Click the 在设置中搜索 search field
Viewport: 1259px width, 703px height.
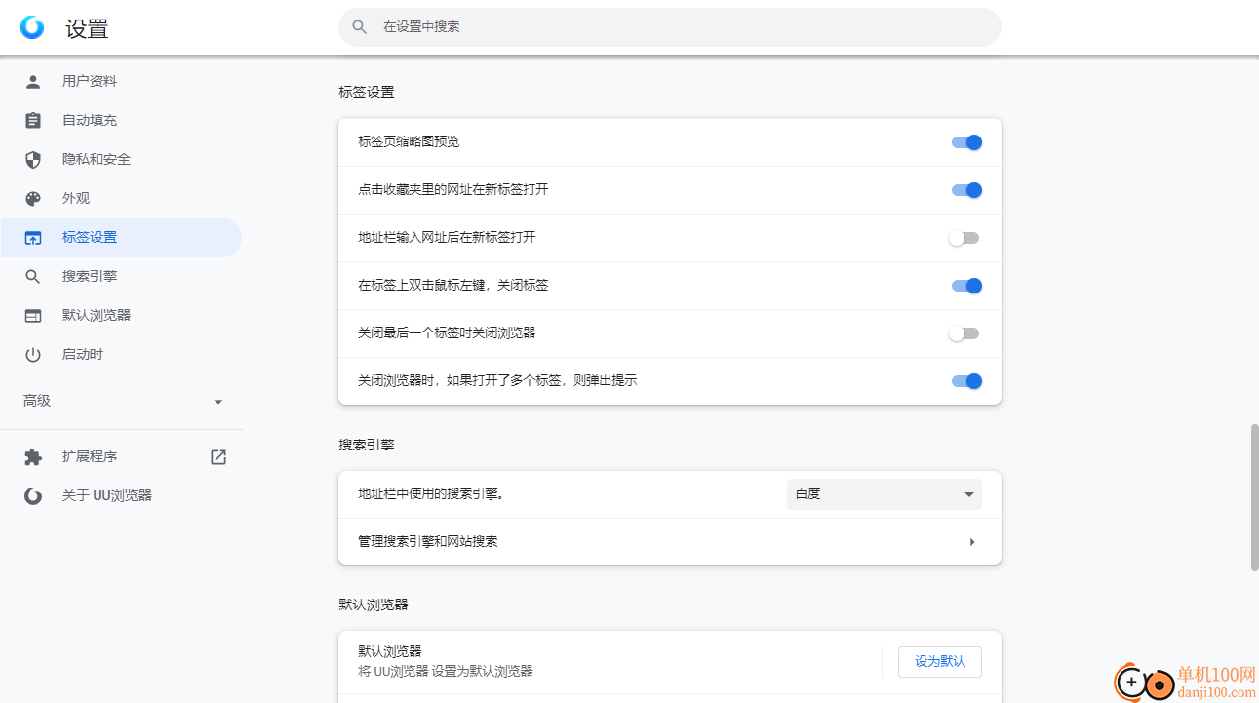(670, 27)
